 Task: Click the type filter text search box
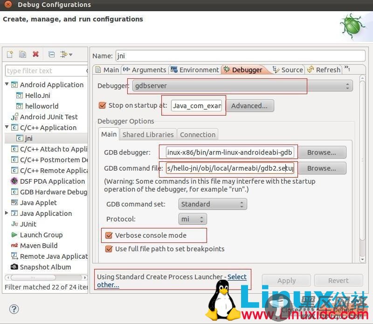pyautogui.click(x=46, y=71)
